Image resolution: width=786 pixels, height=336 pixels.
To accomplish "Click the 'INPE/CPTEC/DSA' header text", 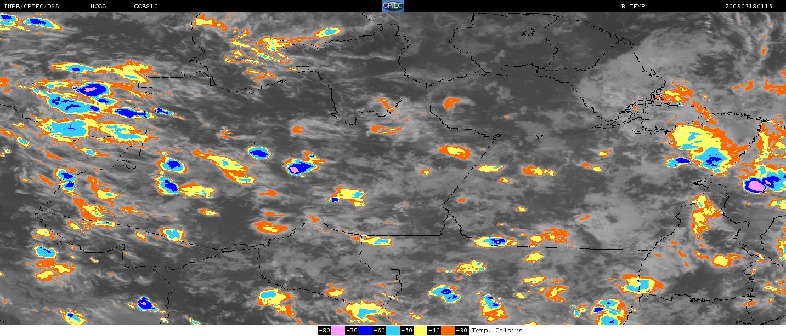I will click(32, 7).
